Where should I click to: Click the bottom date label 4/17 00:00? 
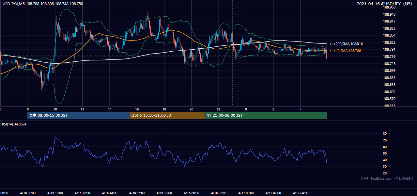coord(246,193)
